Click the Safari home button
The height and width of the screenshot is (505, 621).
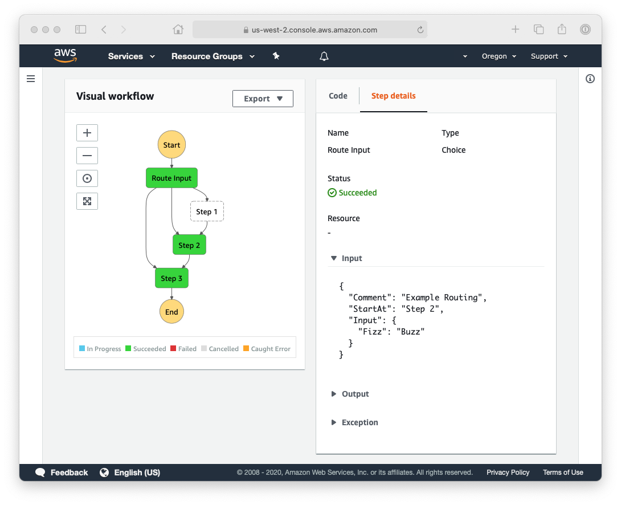[178, 29]
